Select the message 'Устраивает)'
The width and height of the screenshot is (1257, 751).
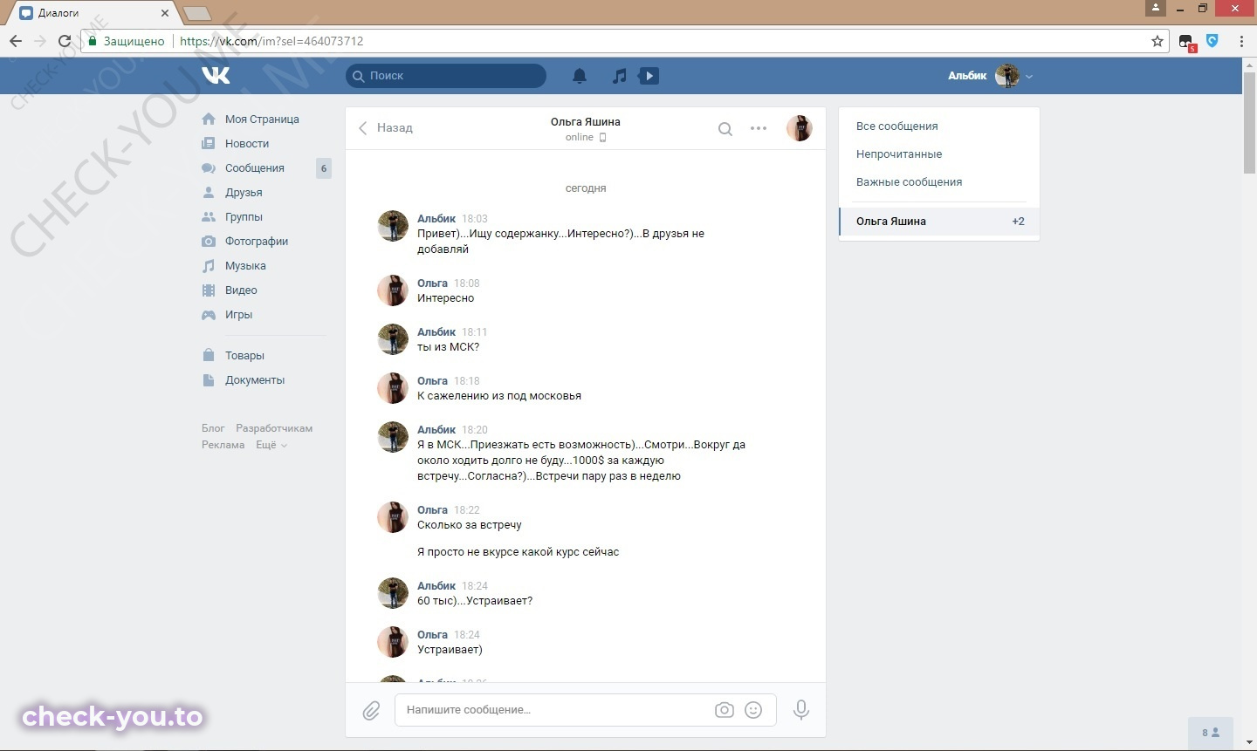[x=450, y=650]
